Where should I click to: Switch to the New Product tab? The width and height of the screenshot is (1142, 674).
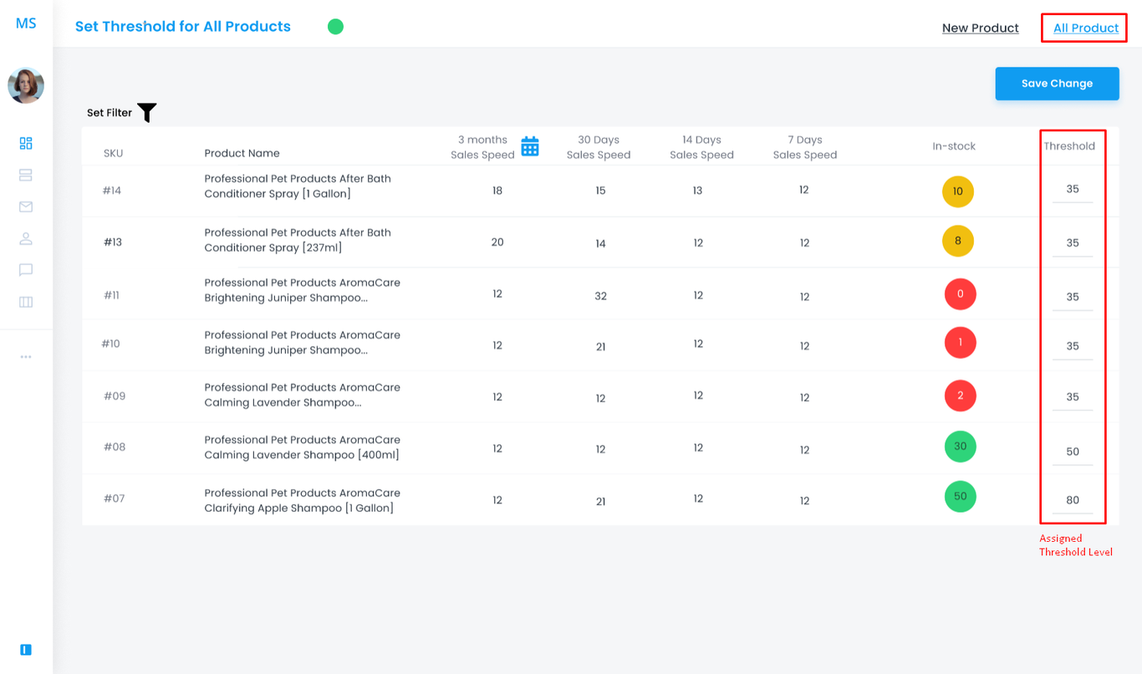pos(981,28)
